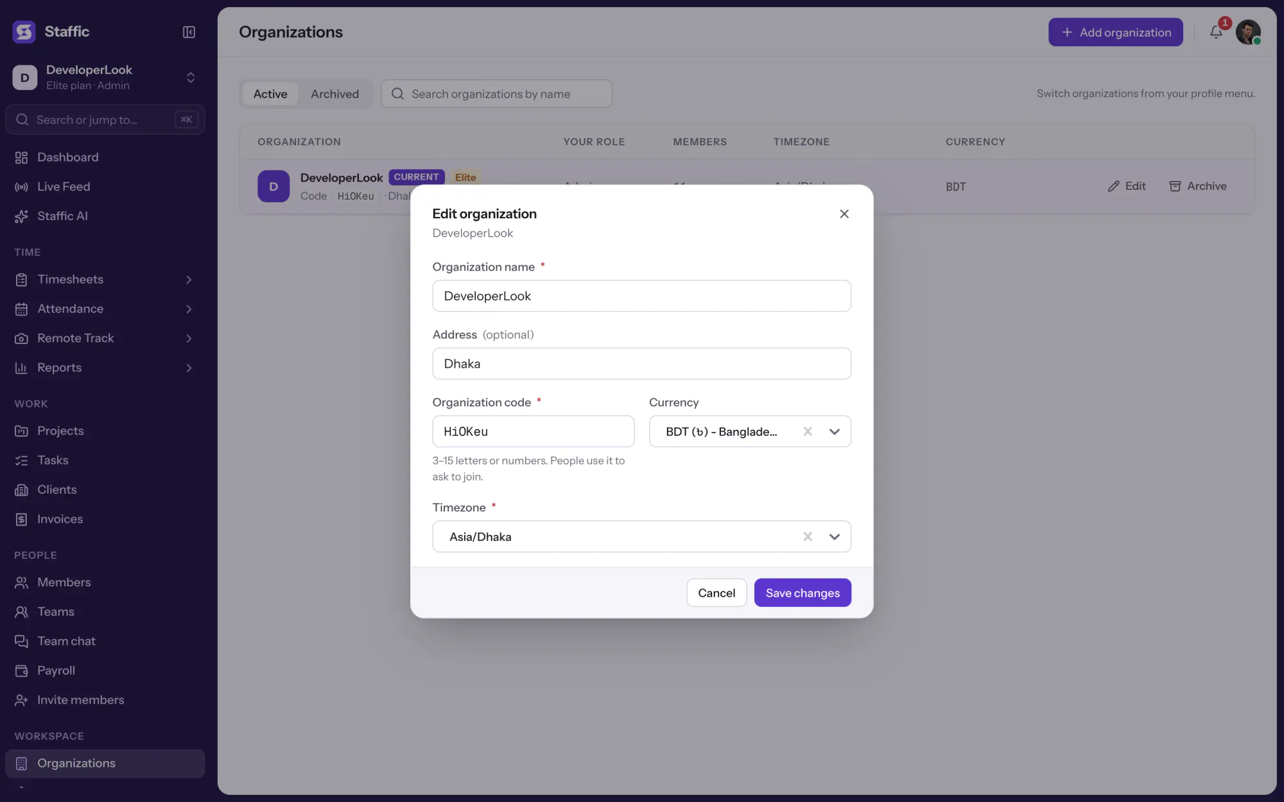Open Tasks page

tap(105, 461)
